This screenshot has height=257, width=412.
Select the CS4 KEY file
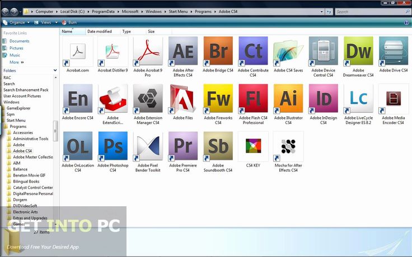(253, 146)
